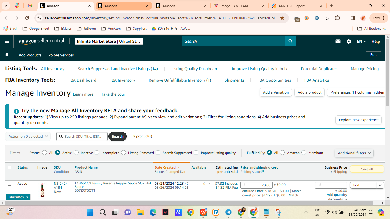The height and width of the screenshot is (219, 390).
Task: Filter Fulfilled By Amazon
Action: pyautogui.click(x=282, y=153)
